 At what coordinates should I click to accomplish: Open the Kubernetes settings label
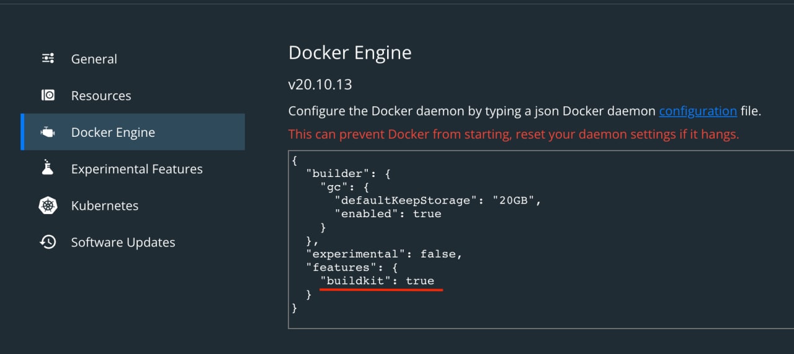[x=104, y=205]
